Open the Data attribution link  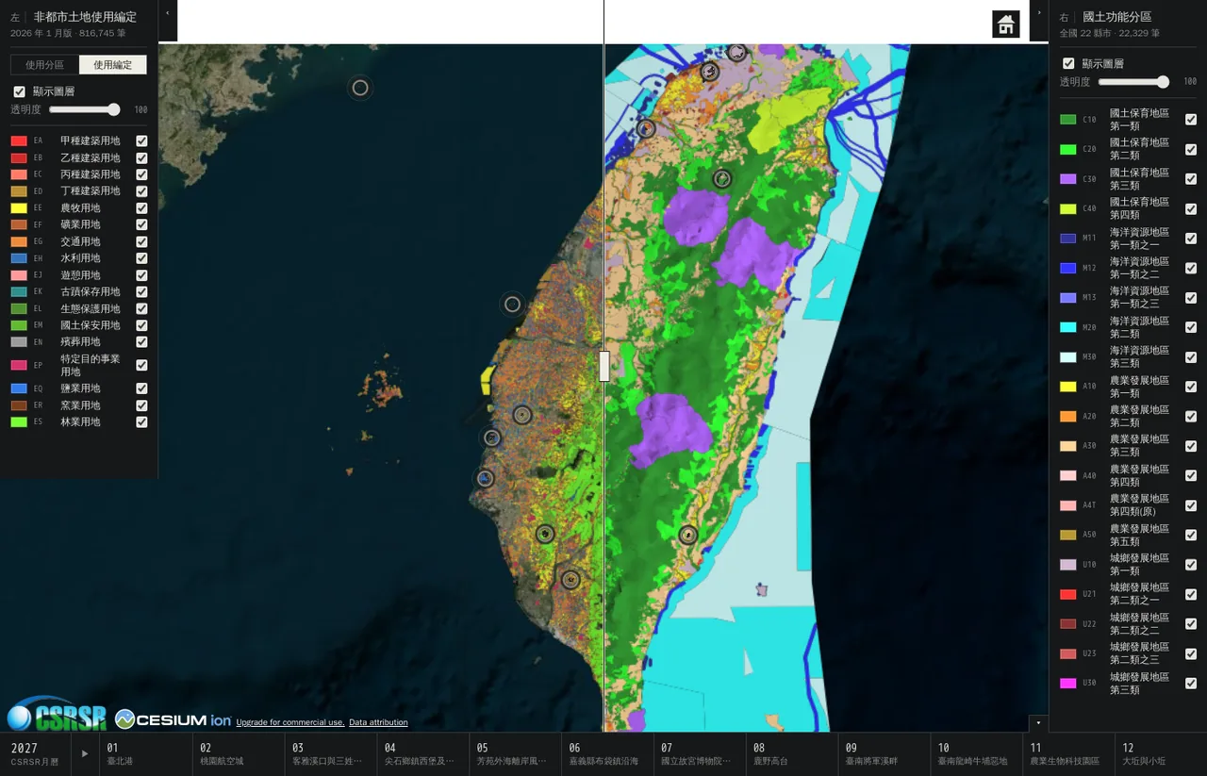(x=378, y=722)
